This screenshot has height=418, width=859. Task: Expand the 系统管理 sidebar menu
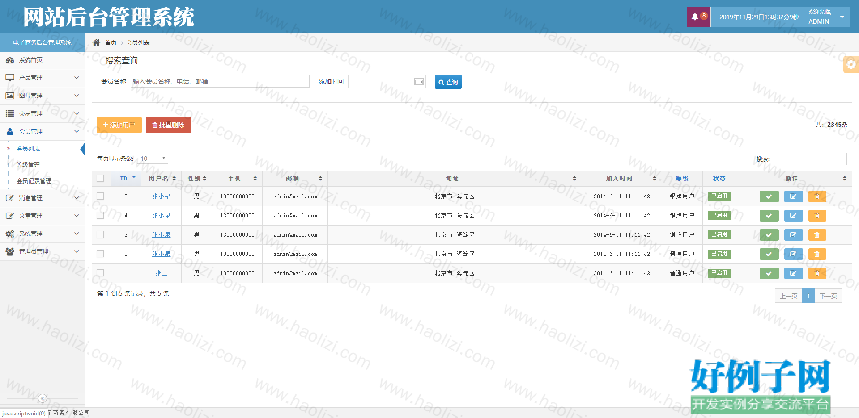[42, 234]
